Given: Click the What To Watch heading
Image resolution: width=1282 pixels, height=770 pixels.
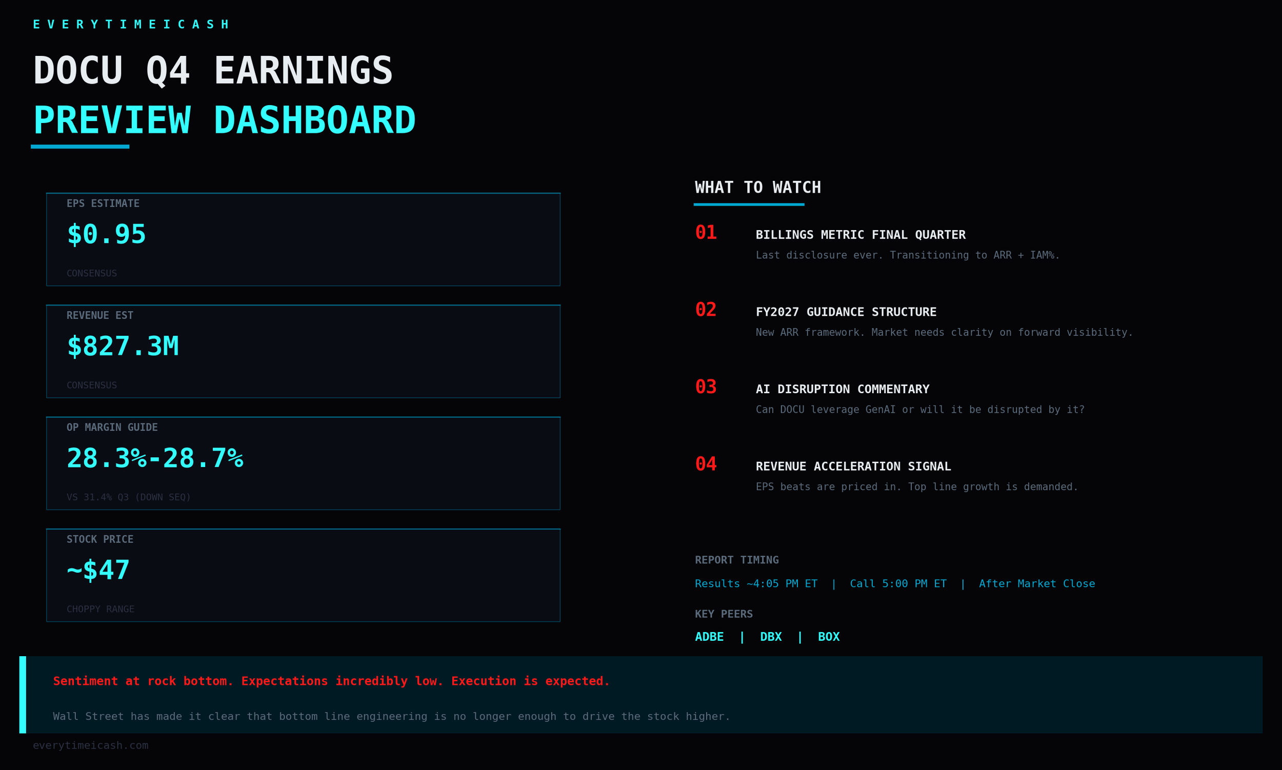Looking at the screenshot, I should (x=758, y=188).
